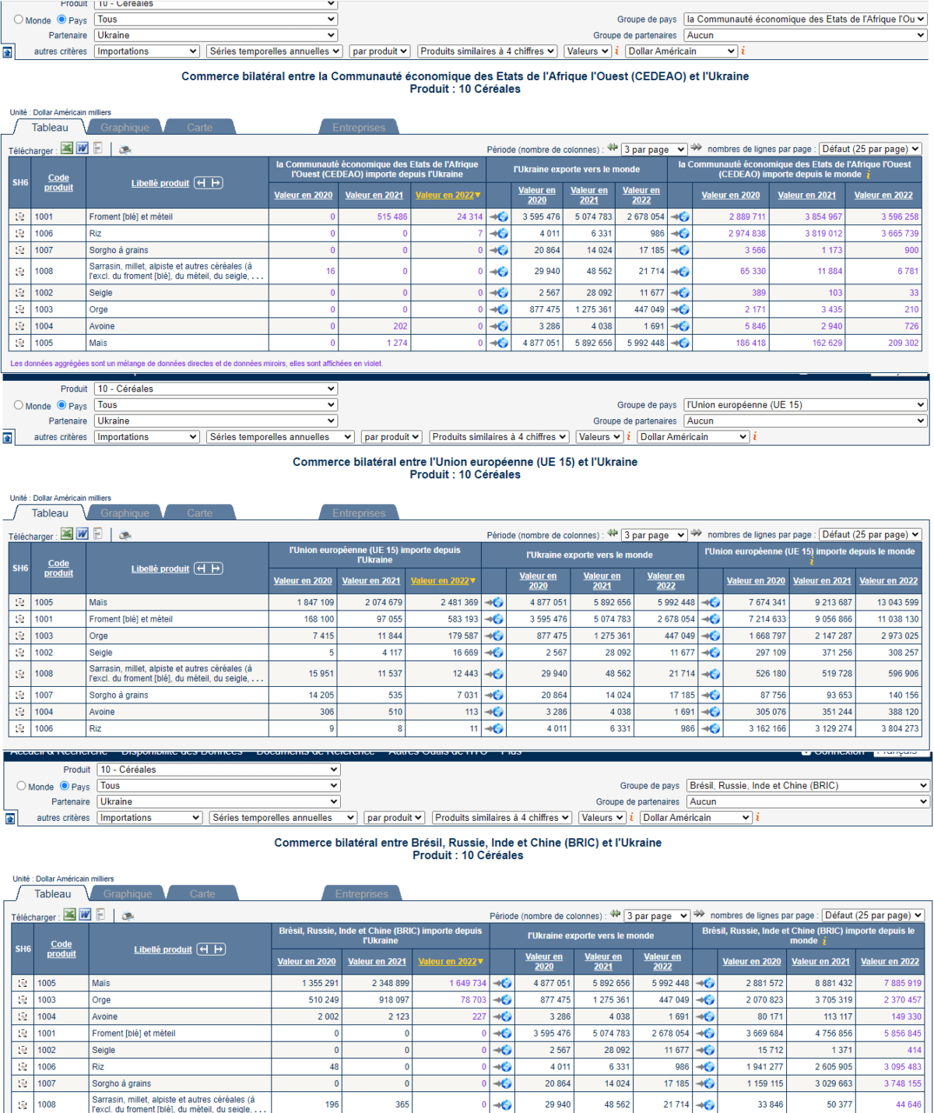Sort the CEDEAO table by its first Valeur en 2021 column
This screenshot has height=1113, width=934.
(x=374, y=195)
